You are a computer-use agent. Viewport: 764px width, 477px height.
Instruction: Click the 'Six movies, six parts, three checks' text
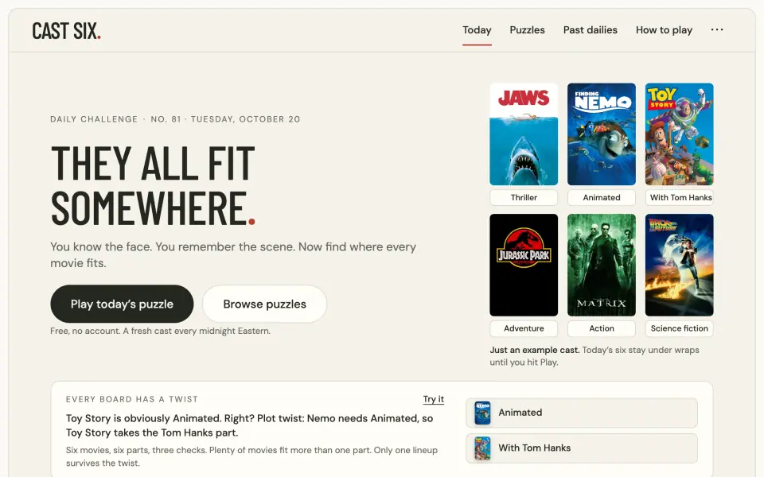251,456
